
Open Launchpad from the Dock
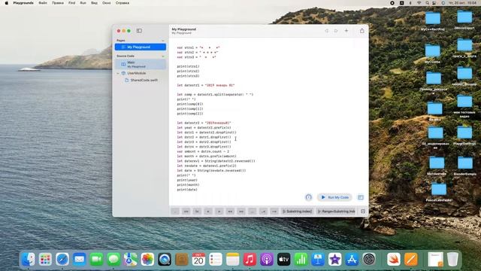(x=45, y=260)
